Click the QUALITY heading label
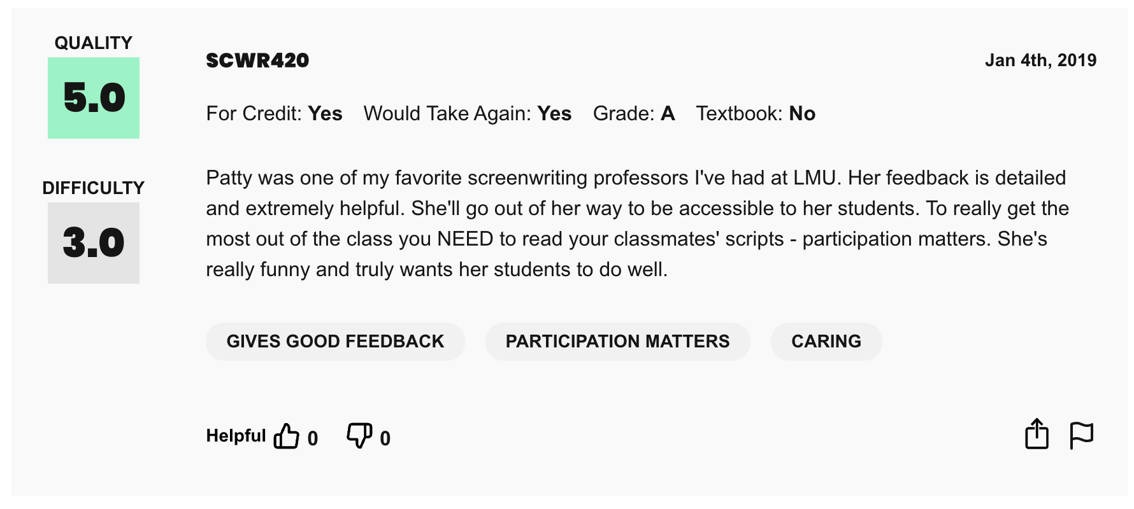 tap(93, 42)
